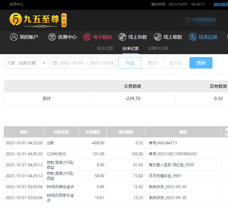Select the 往来记录 sub-tab
Screen dimensions: 228x208
(131, 48)
